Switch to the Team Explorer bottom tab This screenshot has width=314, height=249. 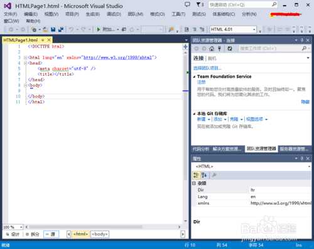point(261,149)
